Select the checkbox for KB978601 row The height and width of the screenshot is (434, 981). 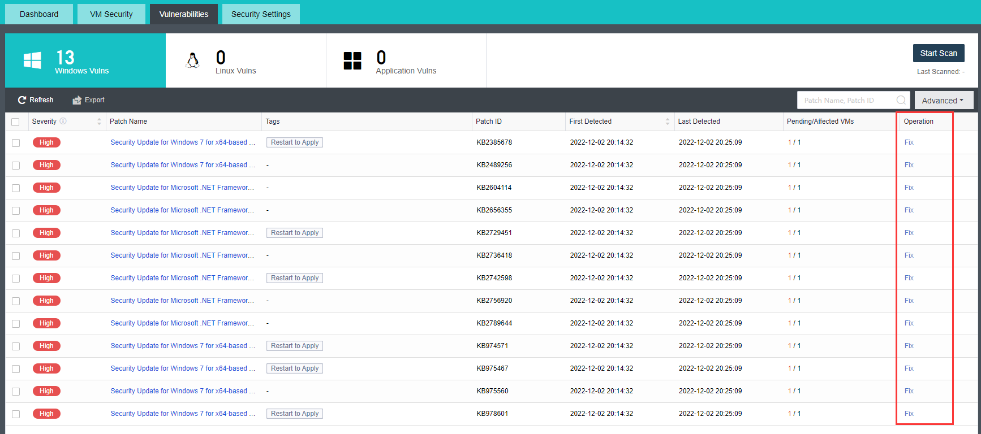pos(16,414)
